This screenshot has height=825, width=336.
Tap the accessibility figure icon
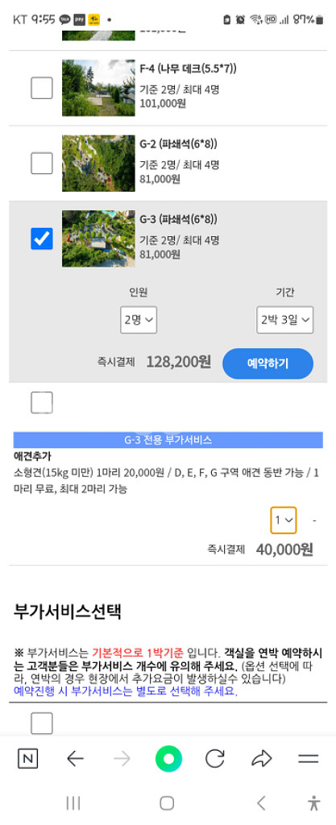(314, 803)
